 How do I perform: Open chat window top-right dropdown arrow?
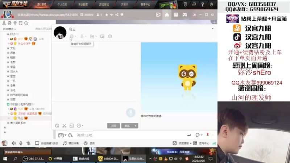point(212,29)
